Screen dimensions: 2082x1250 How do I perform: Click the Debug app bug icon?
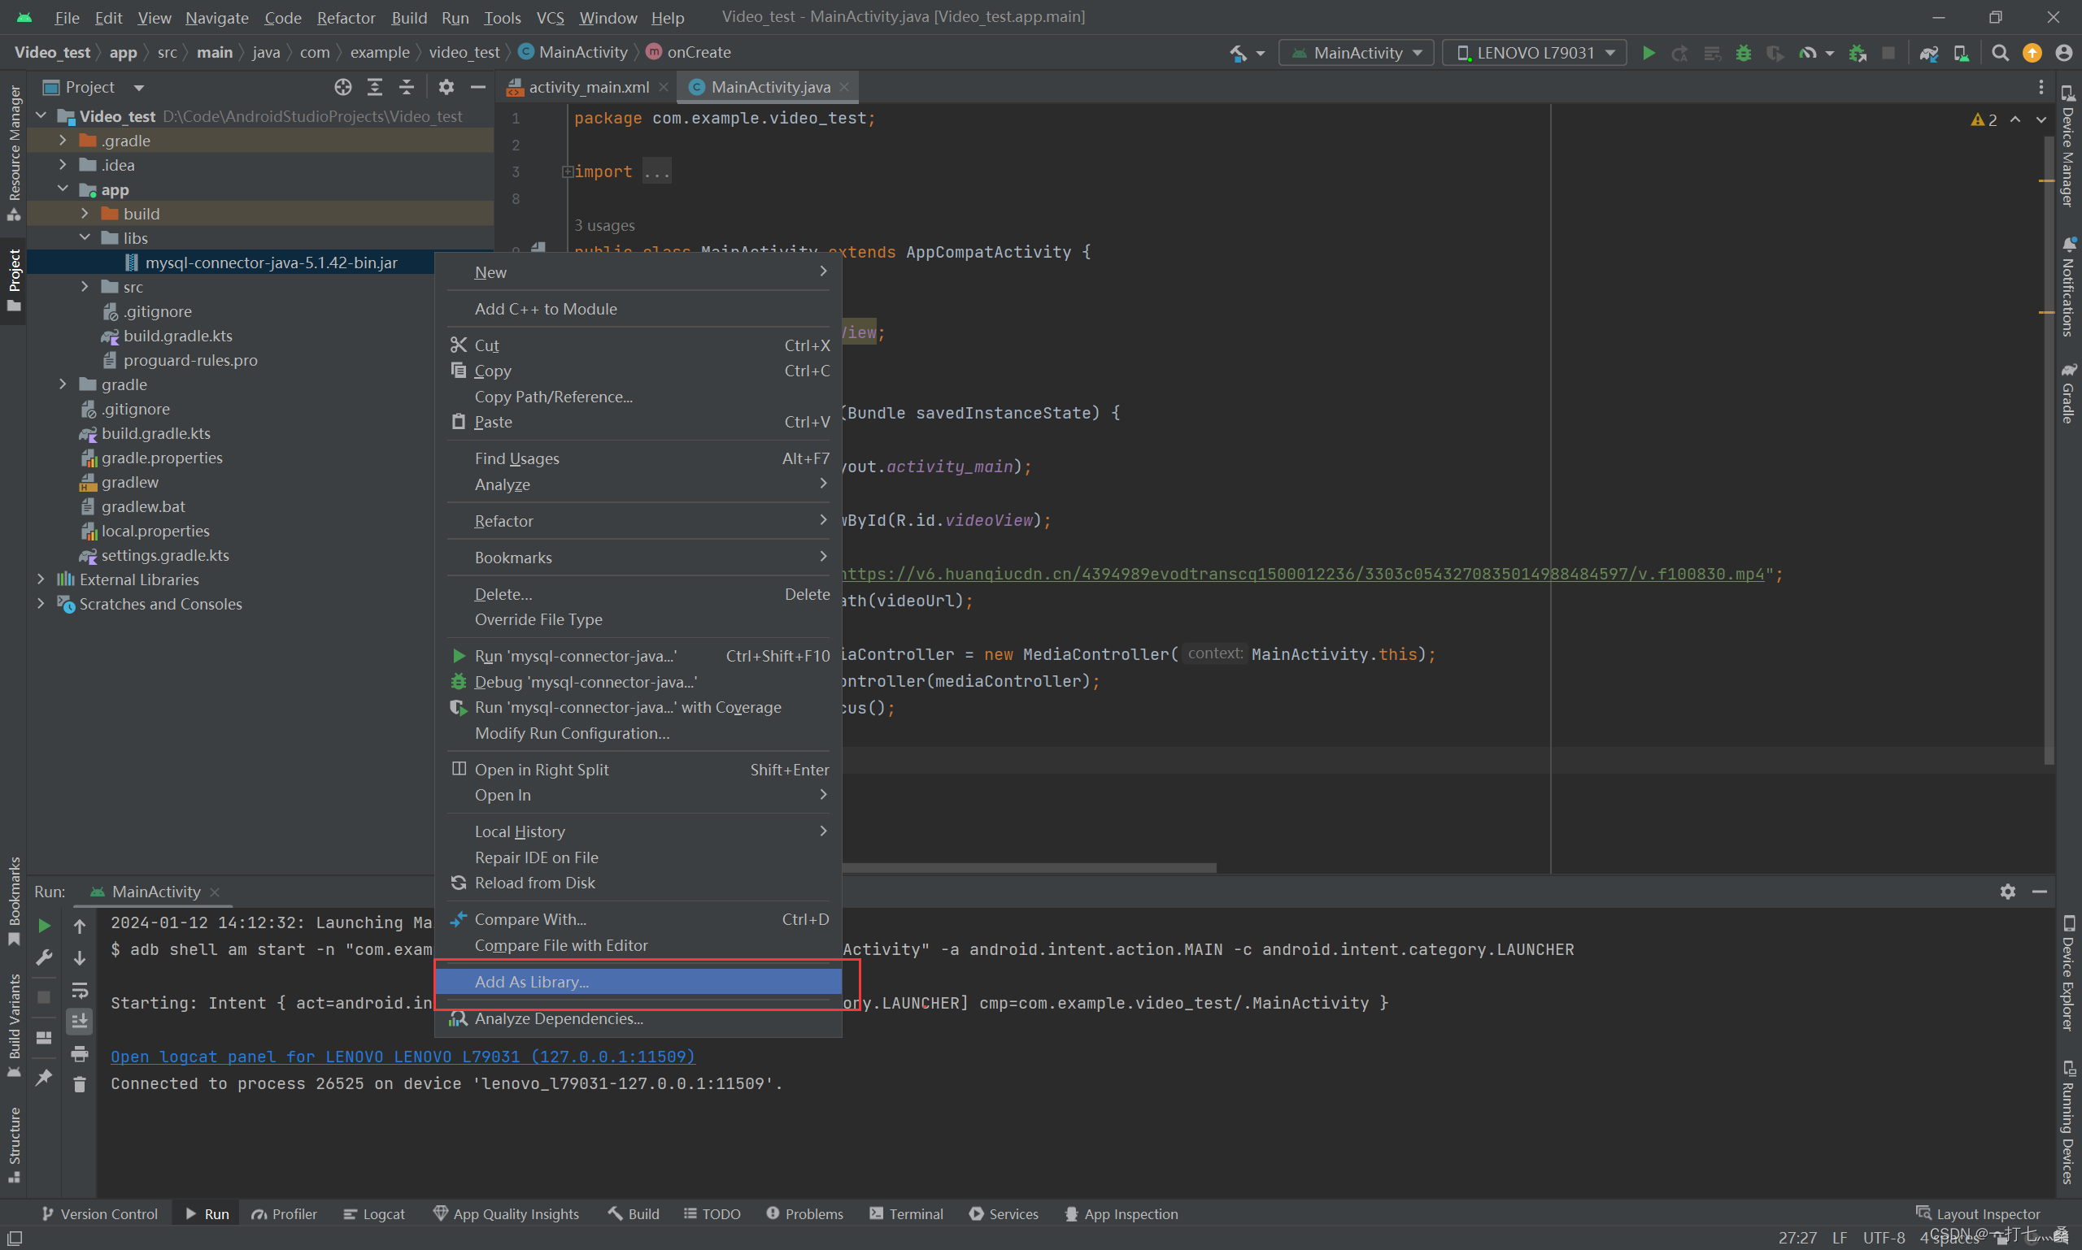(1743, 53)
